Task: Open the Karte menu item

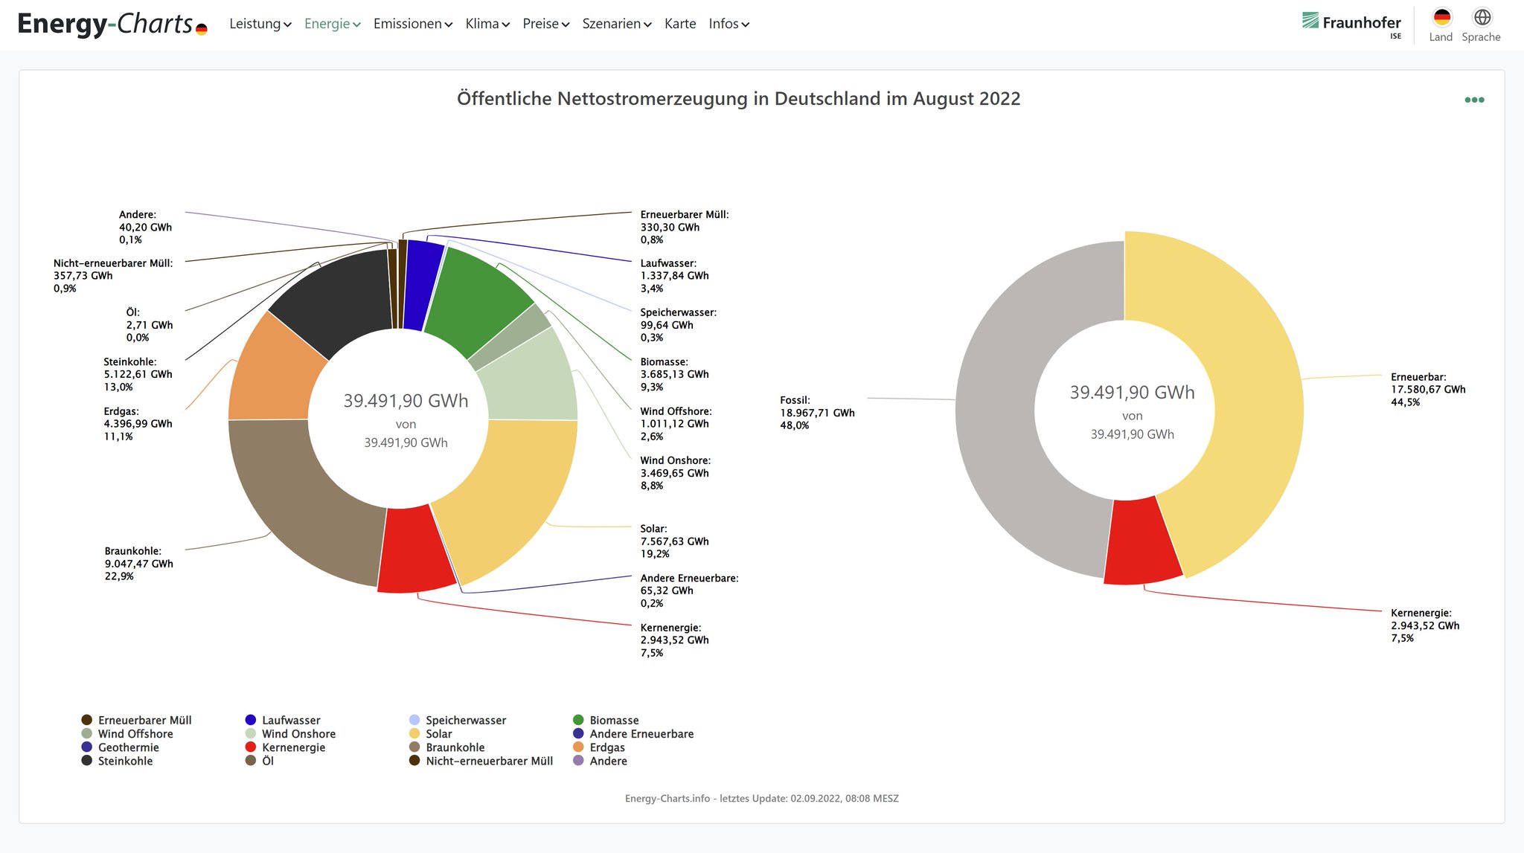Action: pos(680,24)
